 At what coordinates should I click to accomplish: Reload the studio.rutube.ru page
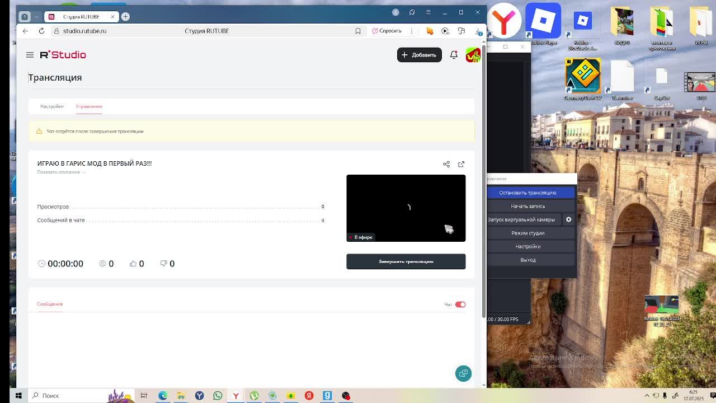click(x=41, y=31)
